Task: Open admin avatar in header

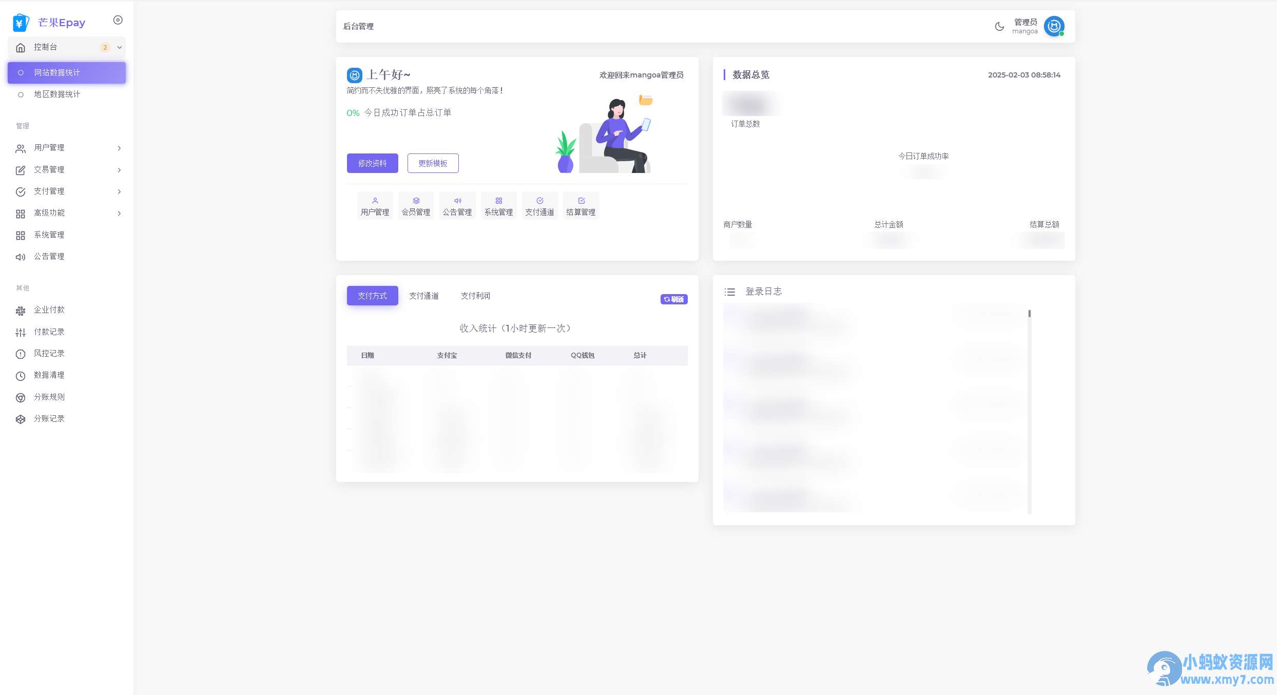Action: pos(1054,26)
